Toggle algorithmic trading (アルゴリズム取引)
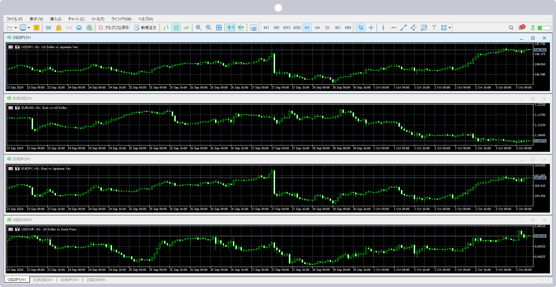 [114, 28]
